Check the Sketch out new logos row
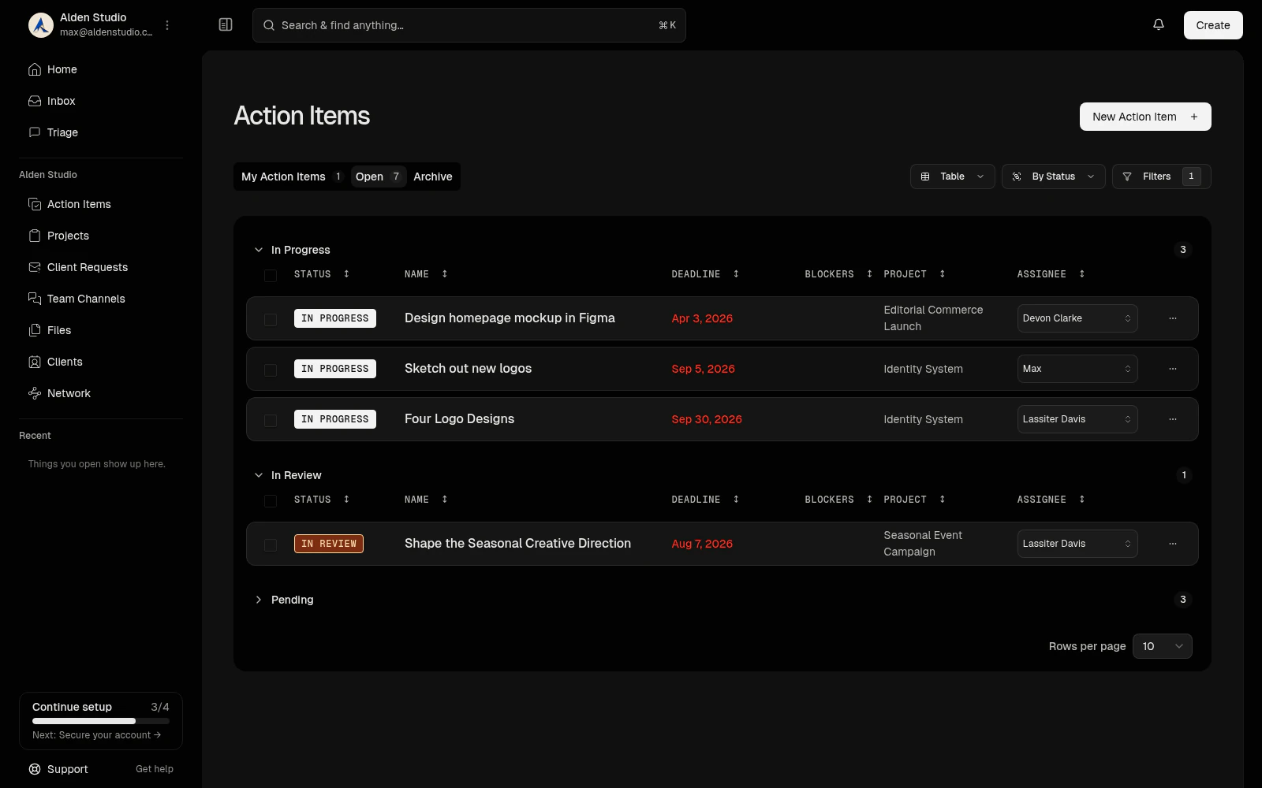 pos(271,370)
